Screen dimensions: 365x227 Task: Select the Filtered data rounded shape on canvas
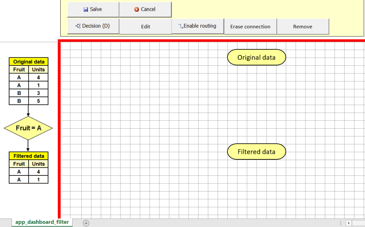click(257, 152)
